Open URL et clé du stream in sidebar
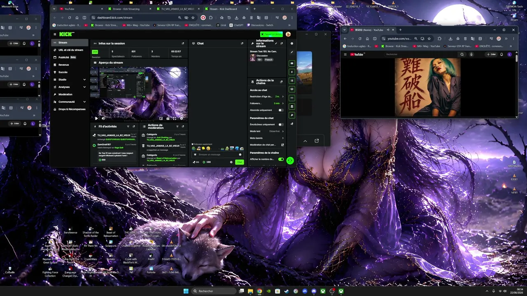The height and width of the screenshot is (296, 527). [x=70, y=50]
